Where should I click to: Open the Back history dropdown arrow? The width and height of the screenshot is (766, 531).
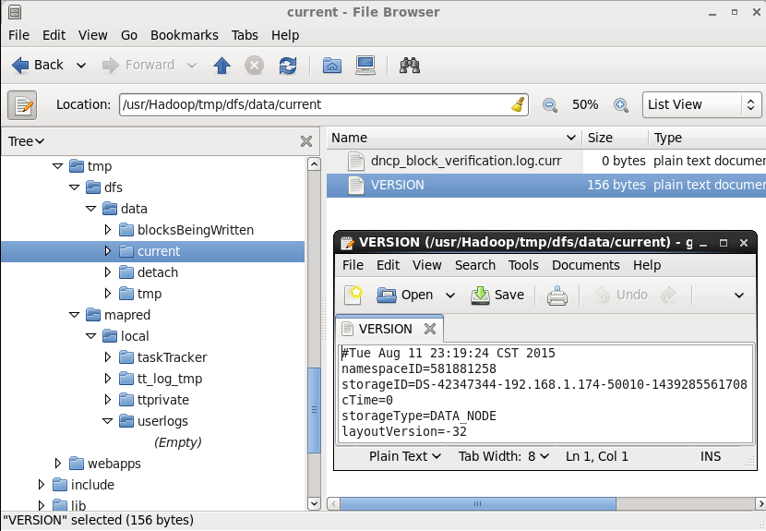tap(81, 65)
